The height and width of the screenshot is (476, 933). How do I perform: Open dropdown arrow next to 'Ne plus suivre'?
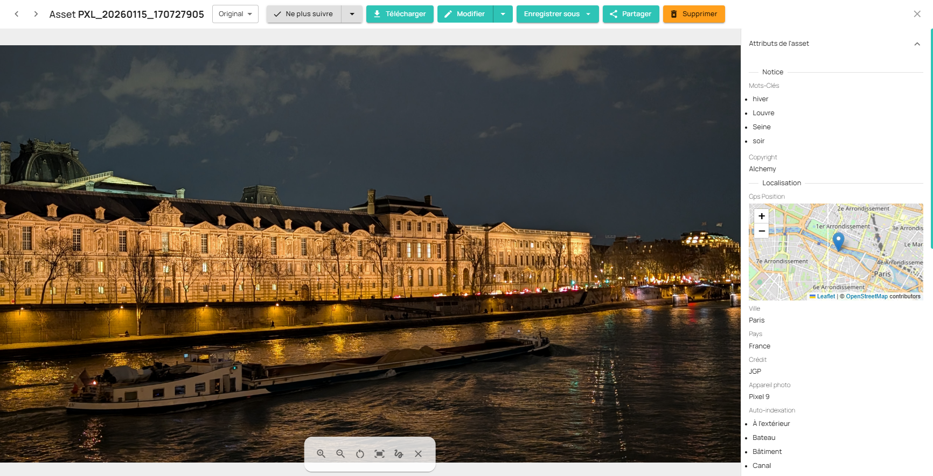[x=352, y=14]
